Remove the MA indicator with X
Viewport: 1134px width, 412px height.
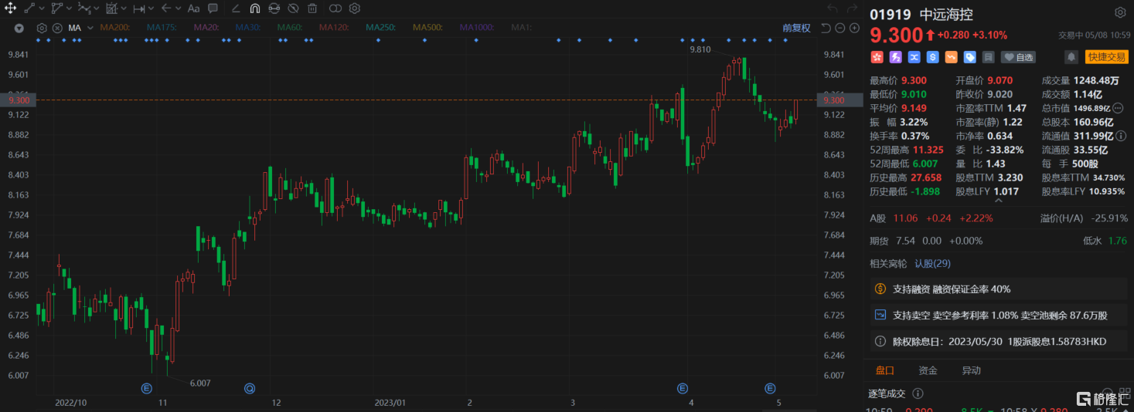point(57,28)
